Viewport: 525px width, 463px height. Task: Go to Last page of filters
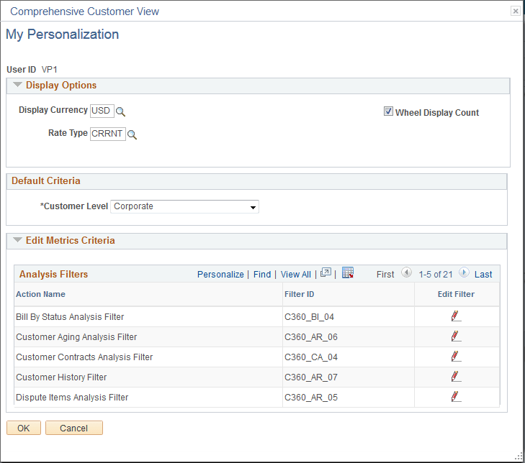pyautogui.click(x=483, y=275)
